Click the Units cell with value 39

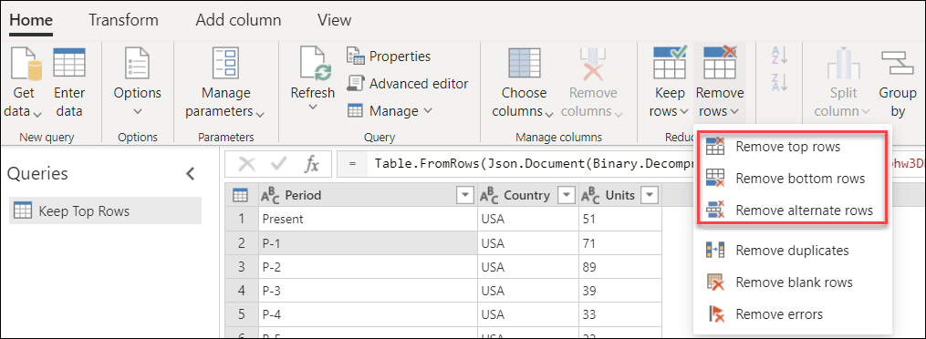[x=620, y=292]
